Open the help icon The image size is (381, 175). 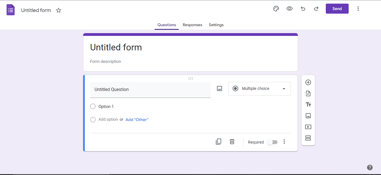pos(370,167)
